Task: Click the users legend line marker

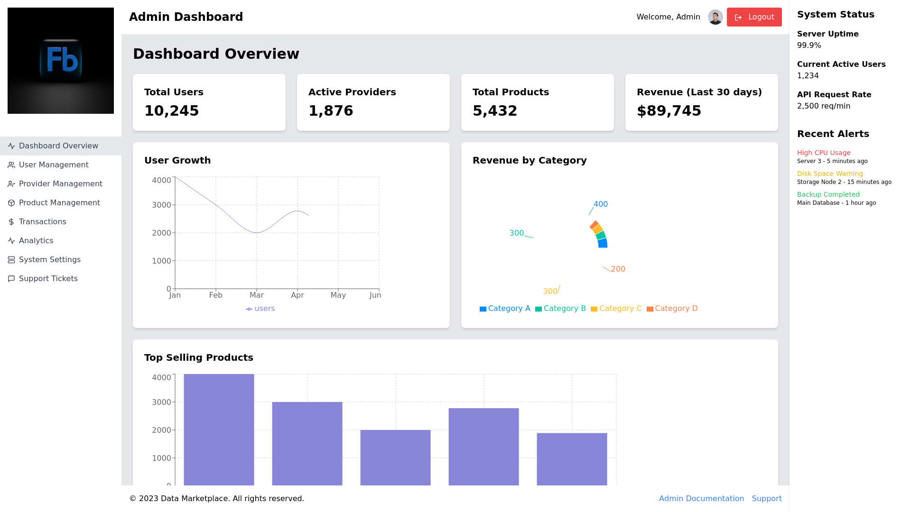Action: click(249, 309)
